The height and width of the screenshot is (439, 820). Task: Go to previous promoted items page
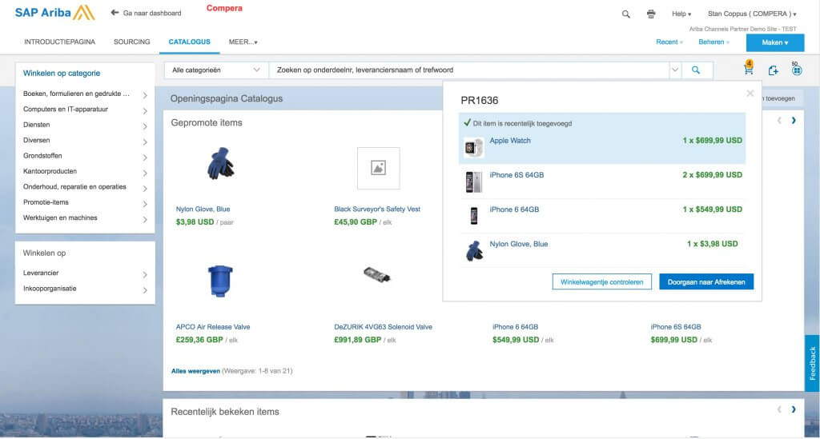coord(779,121)
